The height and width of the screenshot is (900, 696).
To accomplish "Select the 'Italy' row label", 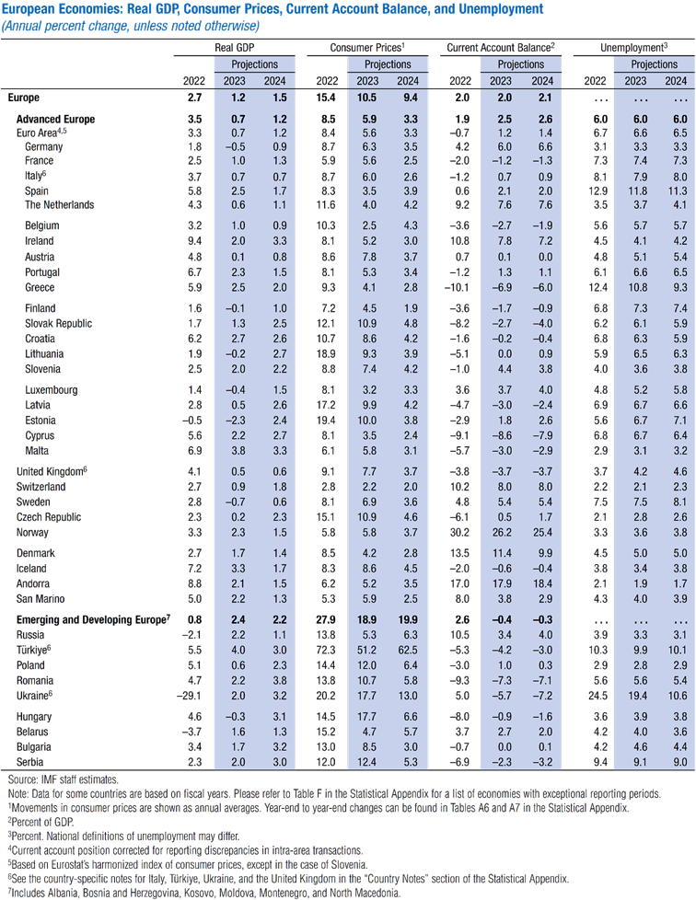I will coord(35,176).
